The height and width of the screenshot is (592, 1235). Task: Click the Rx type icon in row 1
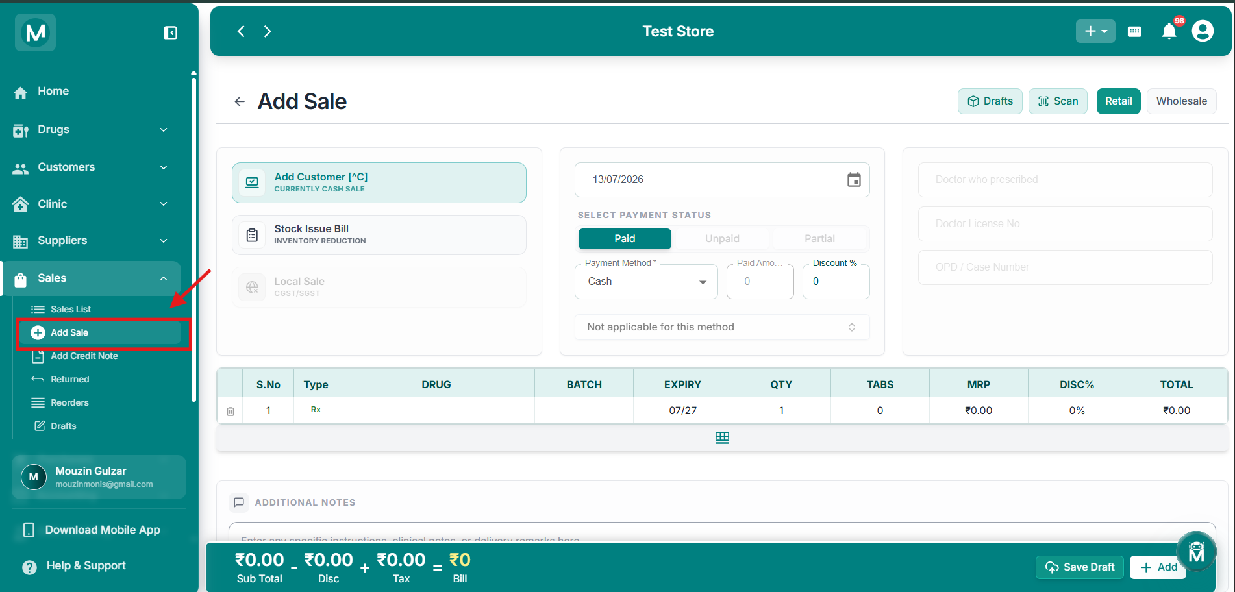pos(316,410)
